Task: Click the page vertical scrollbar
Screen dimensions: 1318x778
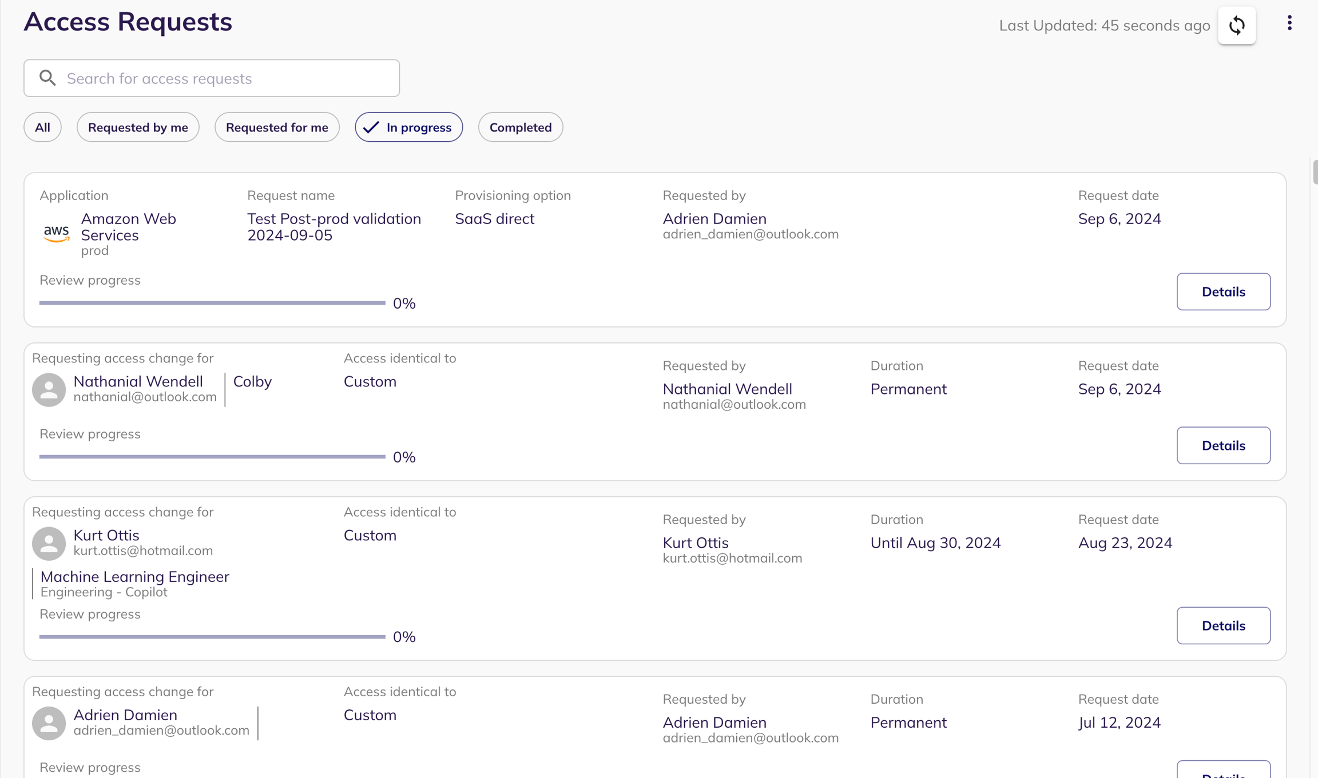Action: (x=1315, y=171)
